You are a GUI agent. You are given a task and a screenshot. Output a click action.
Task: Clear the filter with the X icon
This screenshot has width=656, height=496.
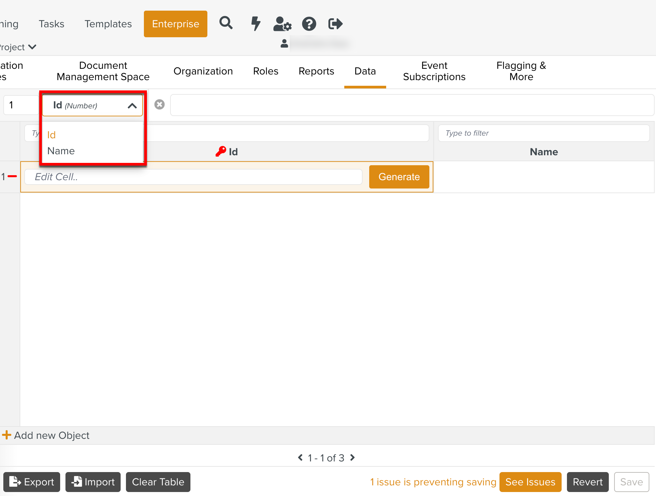160,105
